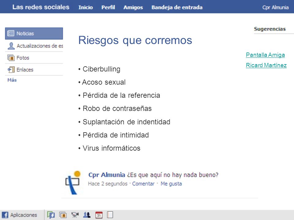294x220 pixels.
Task: Click Las redes sociales site title
Action: click(41, 7)
